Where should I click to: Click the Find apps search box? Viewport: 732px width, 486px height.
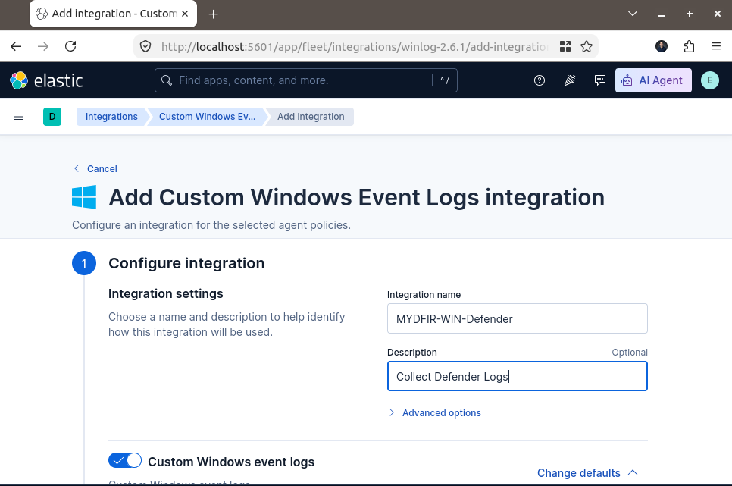306,80
